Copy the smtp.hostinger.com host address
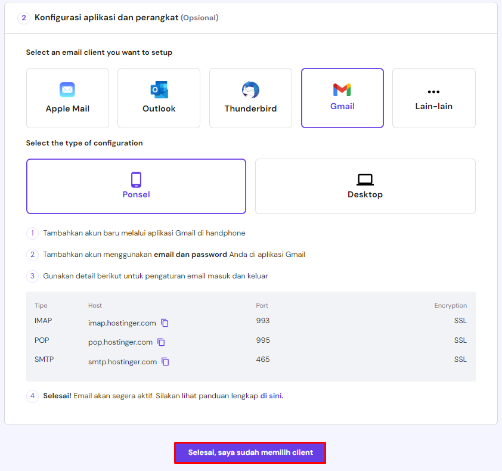The image size is (502, 471). pyautogui.click(x=166, y=362)
